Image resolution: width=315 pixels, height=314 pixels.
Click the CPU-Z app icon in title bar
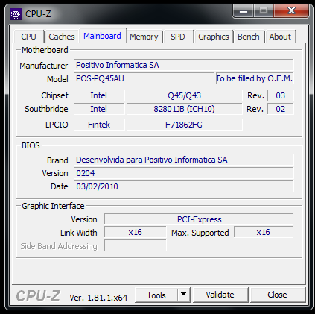(x=16, y=14)
